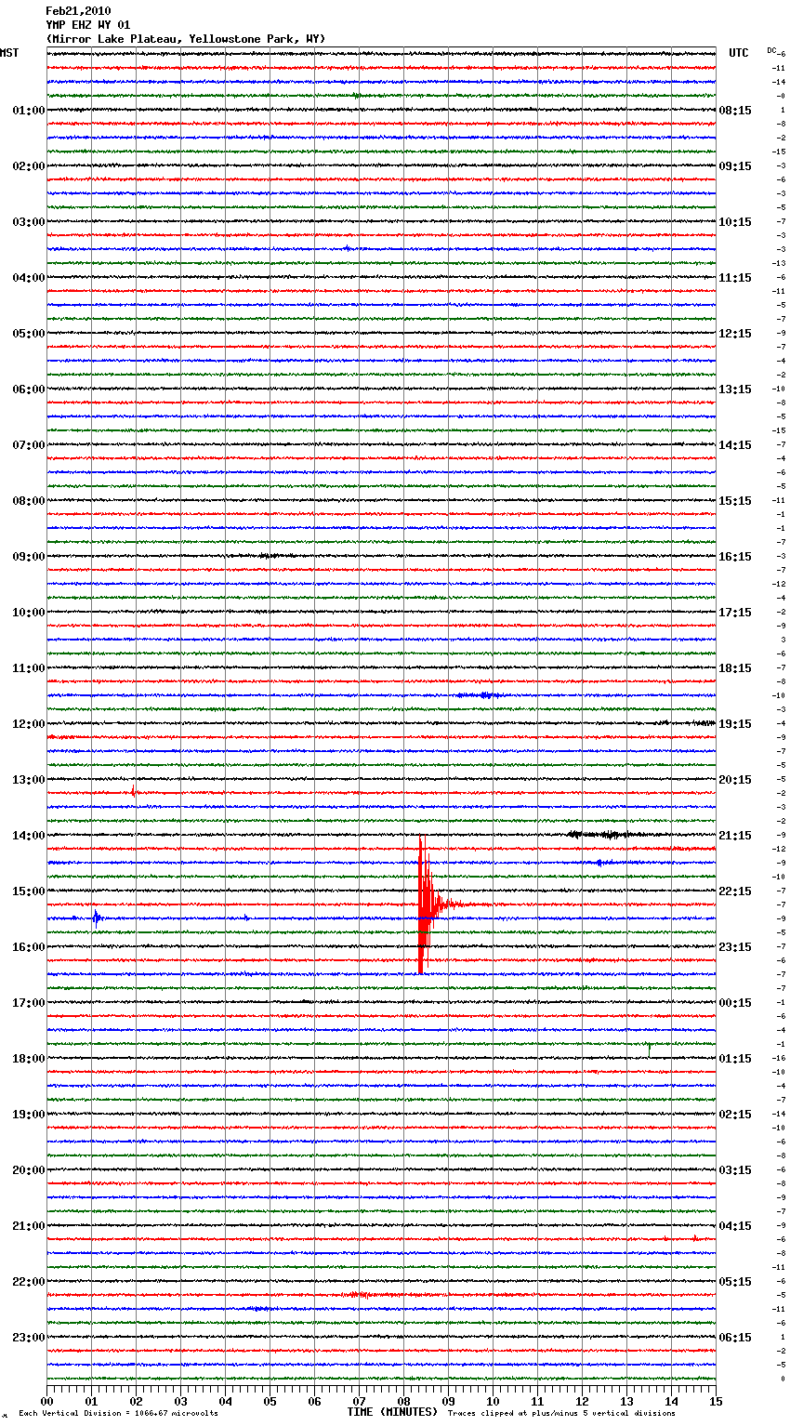The width and height of the screenshot is (790, 1426).
Task: Click the 06:15 UTC time label
Action: click(x=735, y=1338)
